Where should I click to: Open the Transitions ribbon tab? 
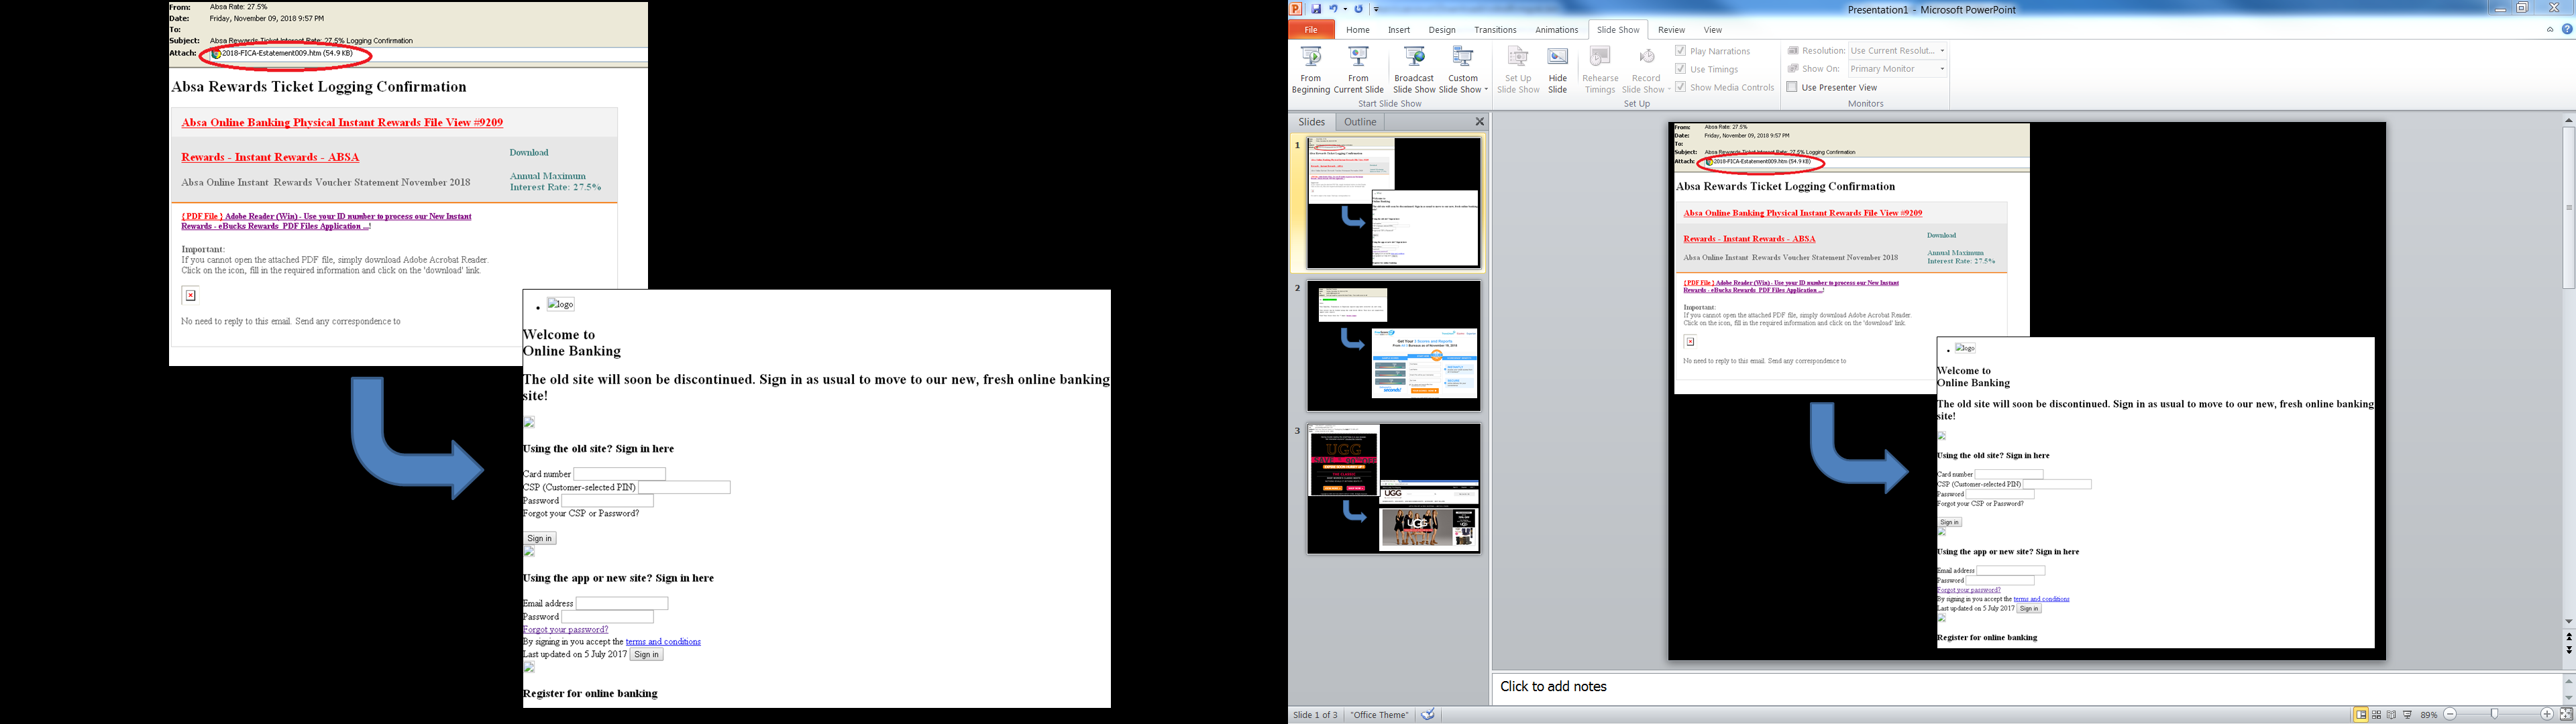click(x=1495, y=30)
